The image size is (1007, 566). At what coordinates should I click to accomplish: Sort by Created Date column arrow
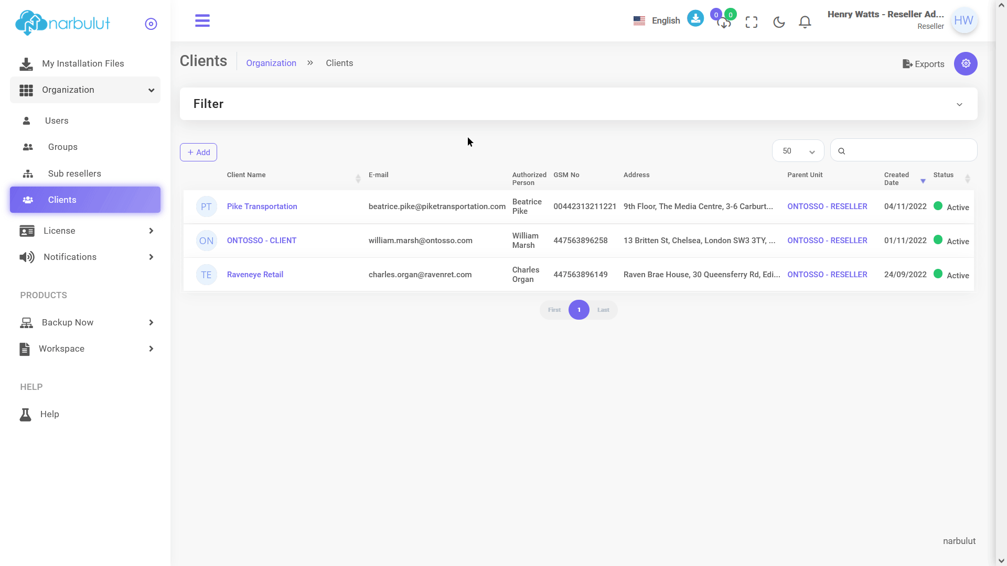923,181
